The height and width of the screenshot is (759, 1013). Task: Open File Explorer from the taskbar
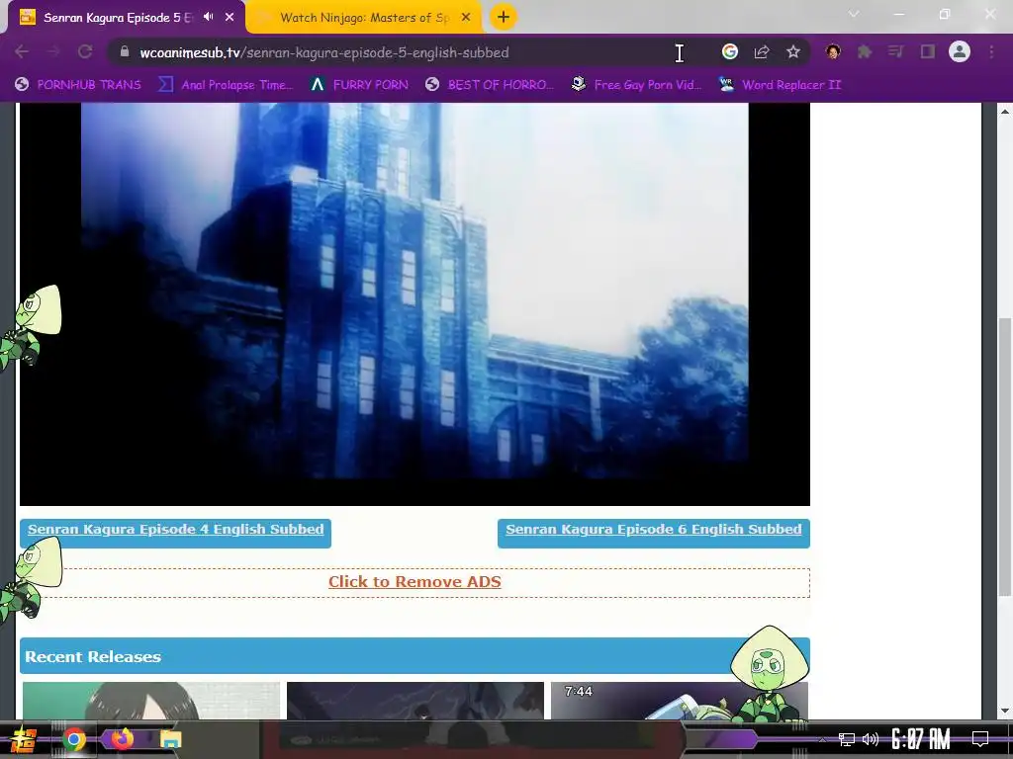(x=170, y=739)
